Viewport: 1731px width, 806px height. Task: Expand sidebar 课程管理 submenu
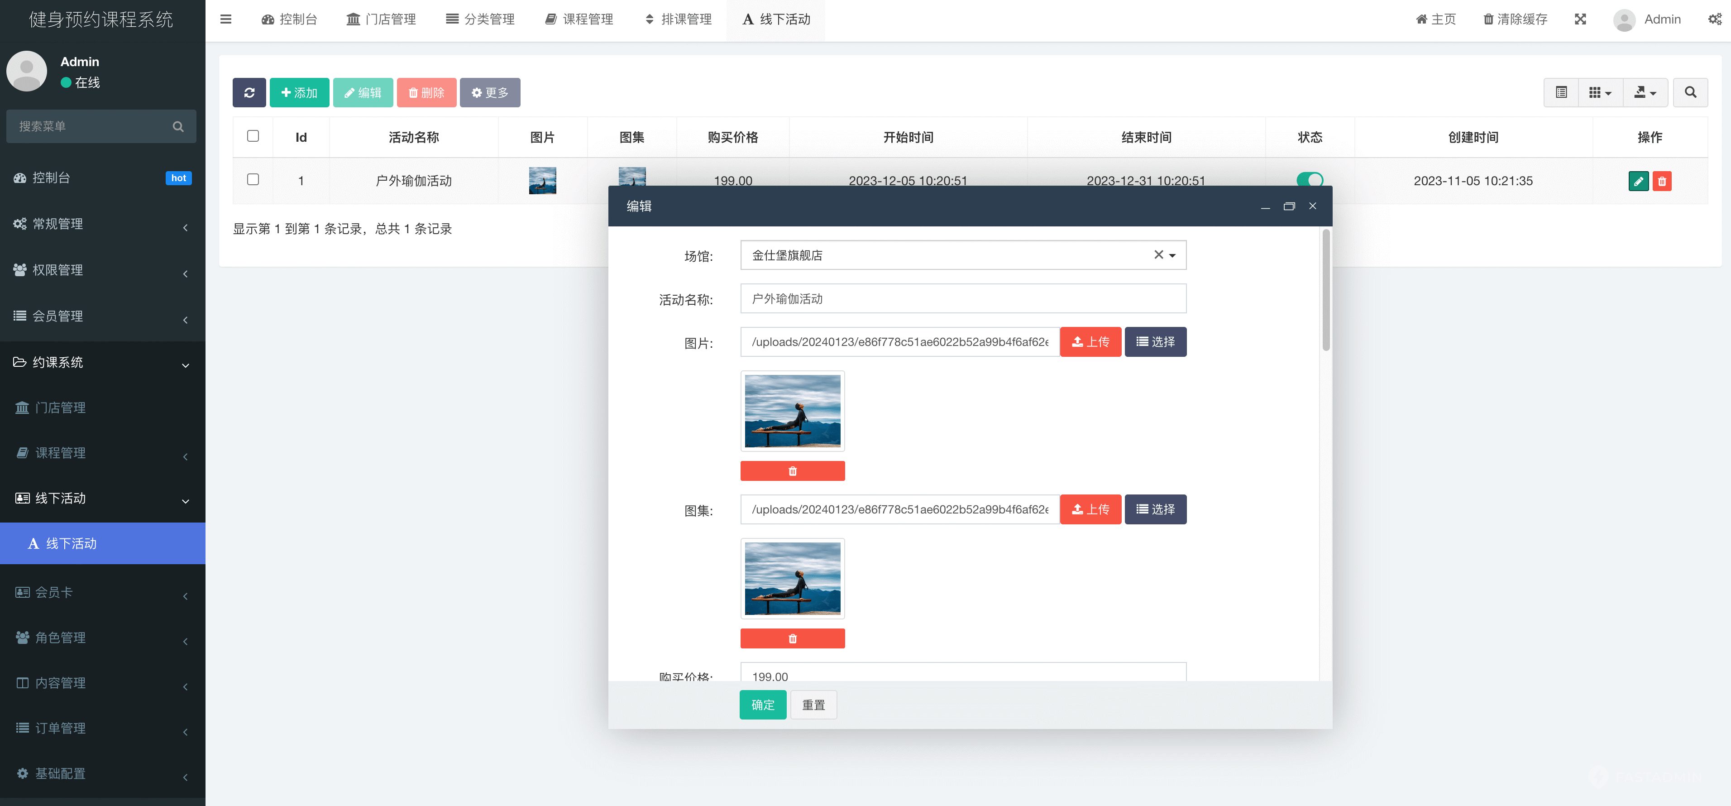click(102, 453)
